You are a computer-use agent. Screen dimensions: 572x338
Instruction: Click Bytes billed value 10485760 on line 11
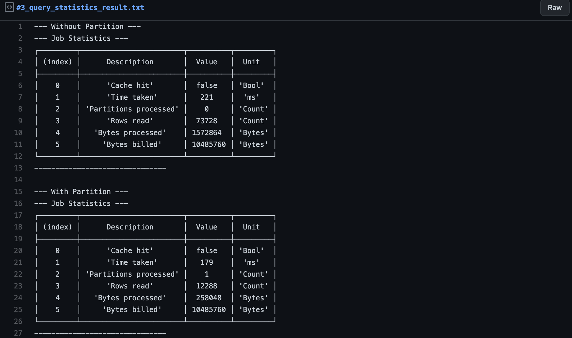click(209, 145)
